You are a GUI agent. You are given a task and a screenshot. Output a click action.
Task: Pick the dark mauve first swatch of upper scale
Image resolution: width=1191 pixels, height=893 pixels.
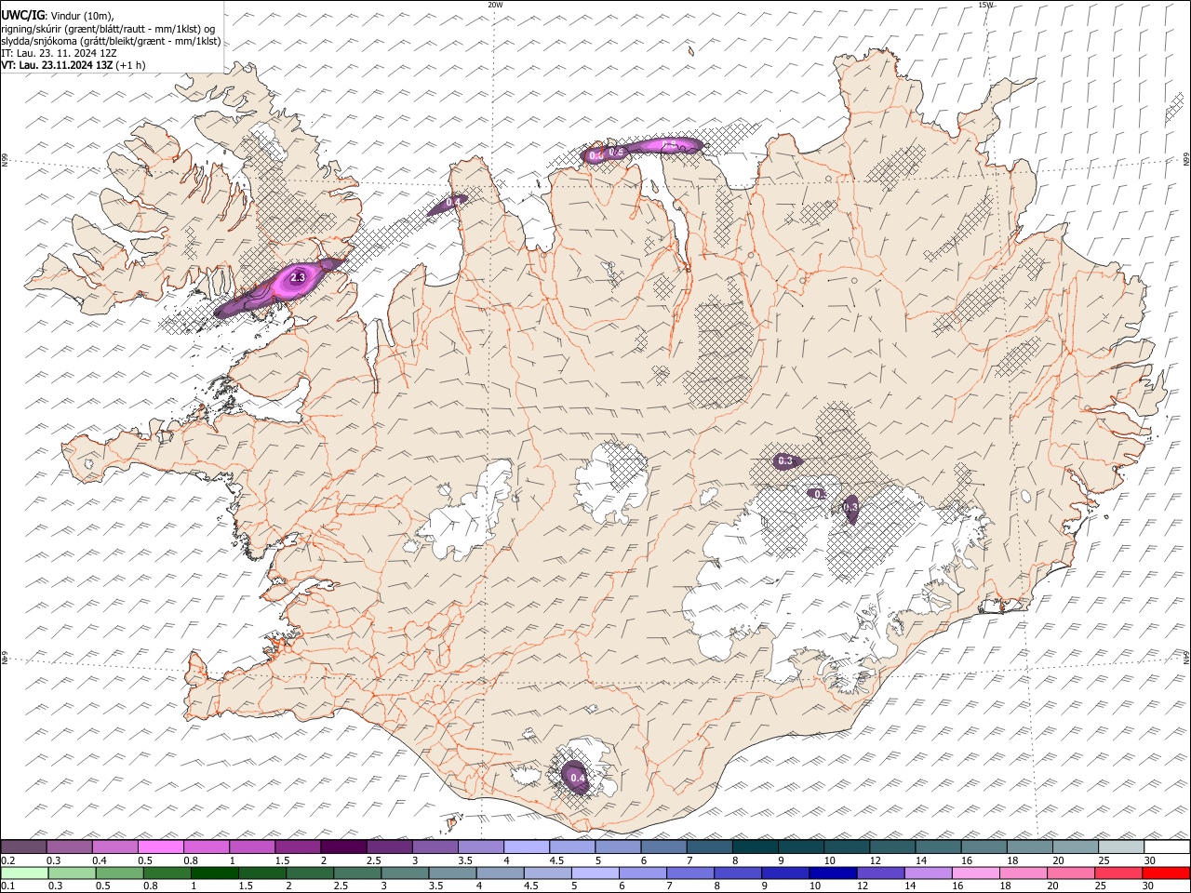24,847
